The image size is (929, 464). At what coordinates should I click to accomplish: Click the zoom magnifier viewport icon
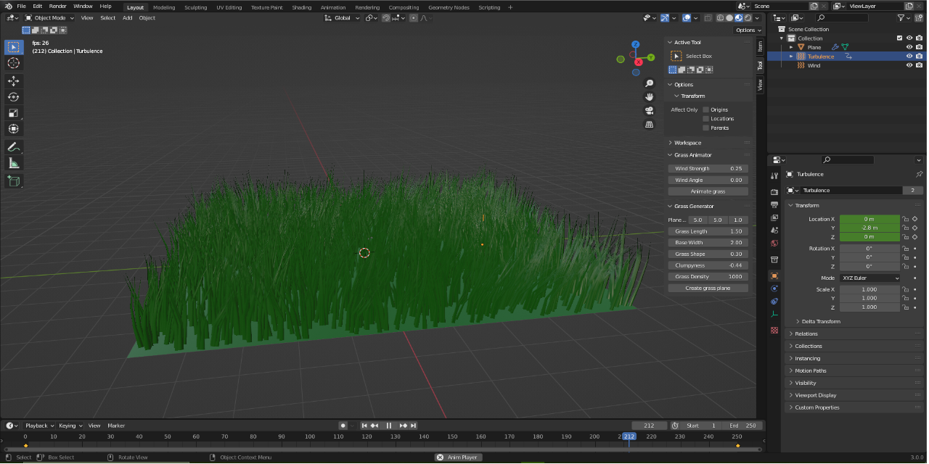click(x=650, y=83)
